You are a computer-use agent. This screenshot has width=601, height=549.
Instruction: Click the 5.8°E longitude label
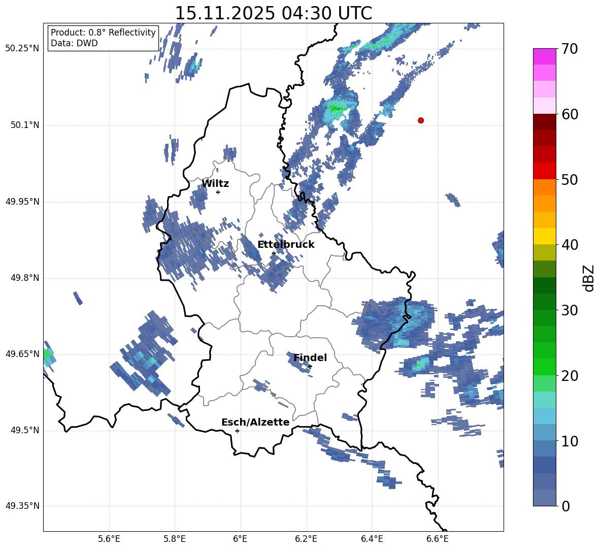click(x=175, y=539)
